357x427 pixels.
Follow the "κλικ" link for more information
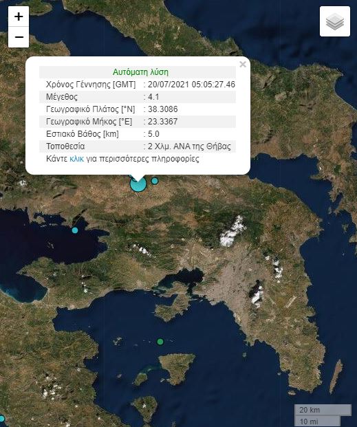[76, 158]
